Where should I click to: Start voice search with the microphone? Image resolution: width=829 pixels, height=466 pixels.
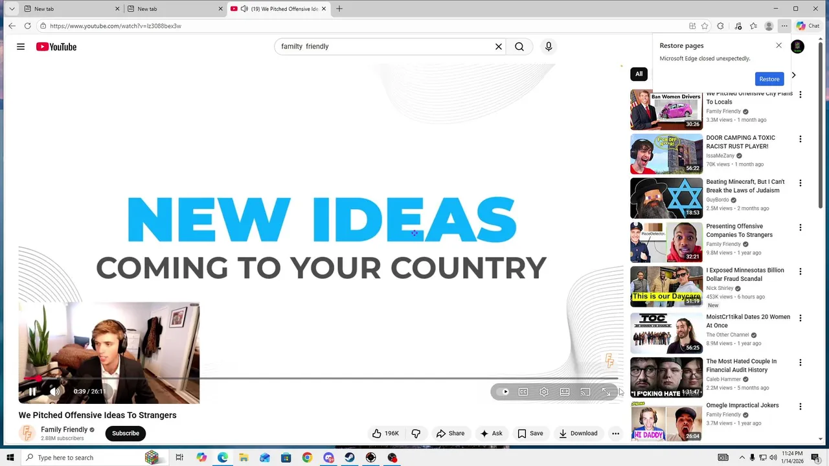[x=549, y=47]
